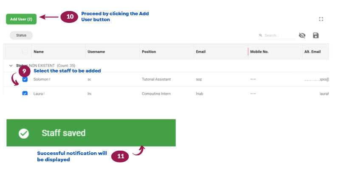Click the green Add User (2) button
Screen dimensions: 341x171
coord(21,19)
